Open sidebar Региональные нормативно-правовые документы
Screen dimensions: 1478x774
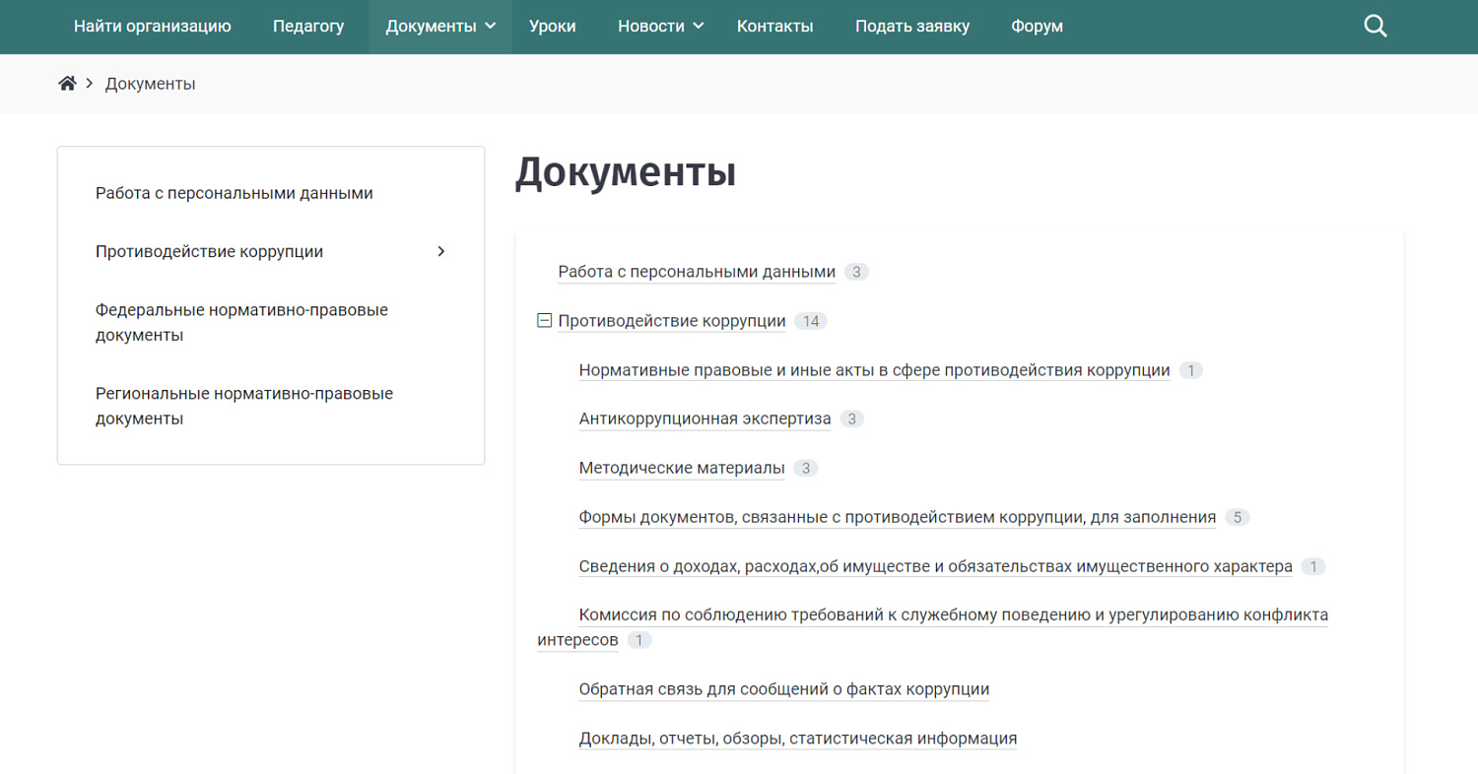point(243,406)
